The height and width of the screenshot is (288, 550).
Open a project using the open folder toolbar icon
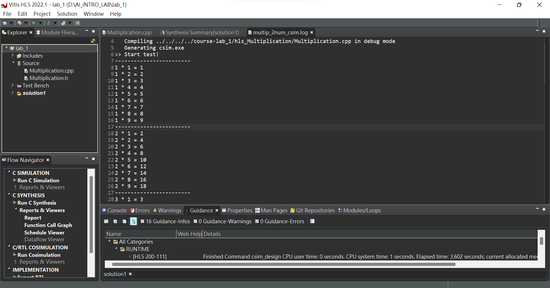pyautogui.click(x=5, y=23)
